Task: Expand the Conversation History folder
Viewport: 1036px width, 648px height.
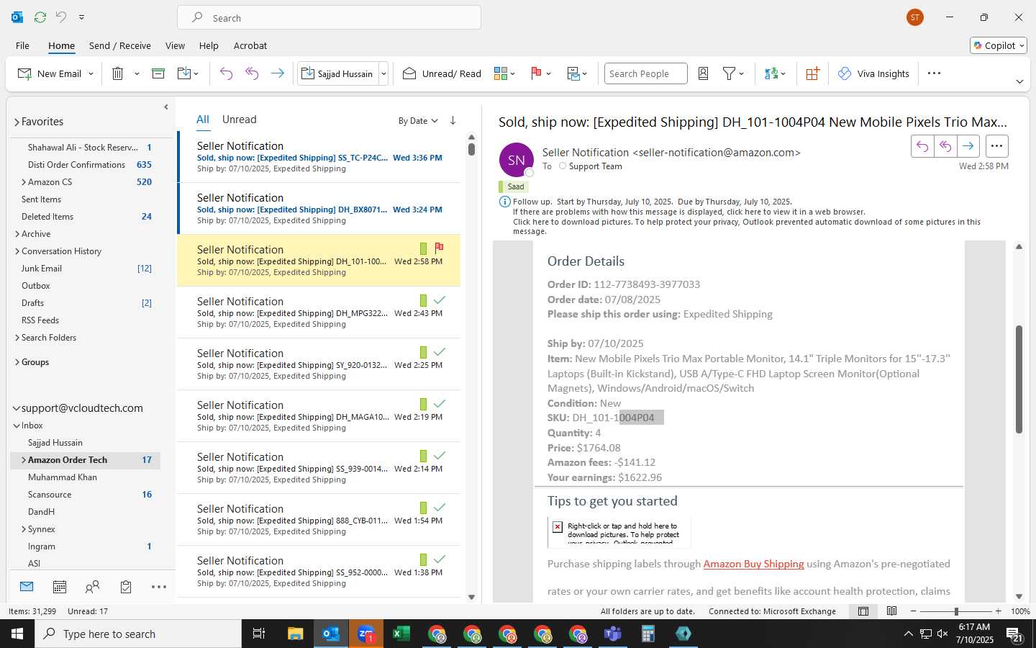Action: [17, 251]
